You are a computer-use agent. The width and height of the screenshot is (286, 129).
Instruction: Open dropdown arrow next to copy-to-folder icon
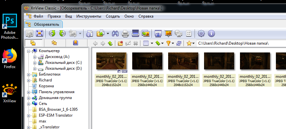tap(108, 34)
